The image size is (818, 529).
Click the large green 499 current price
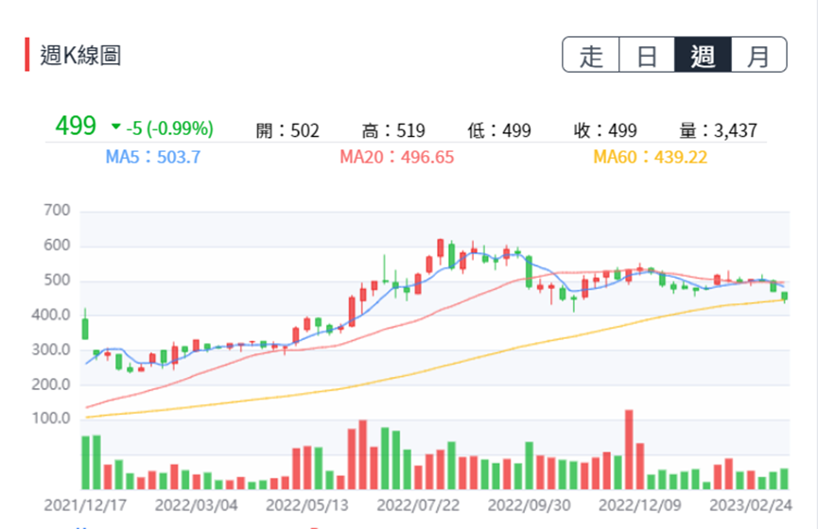76,127
